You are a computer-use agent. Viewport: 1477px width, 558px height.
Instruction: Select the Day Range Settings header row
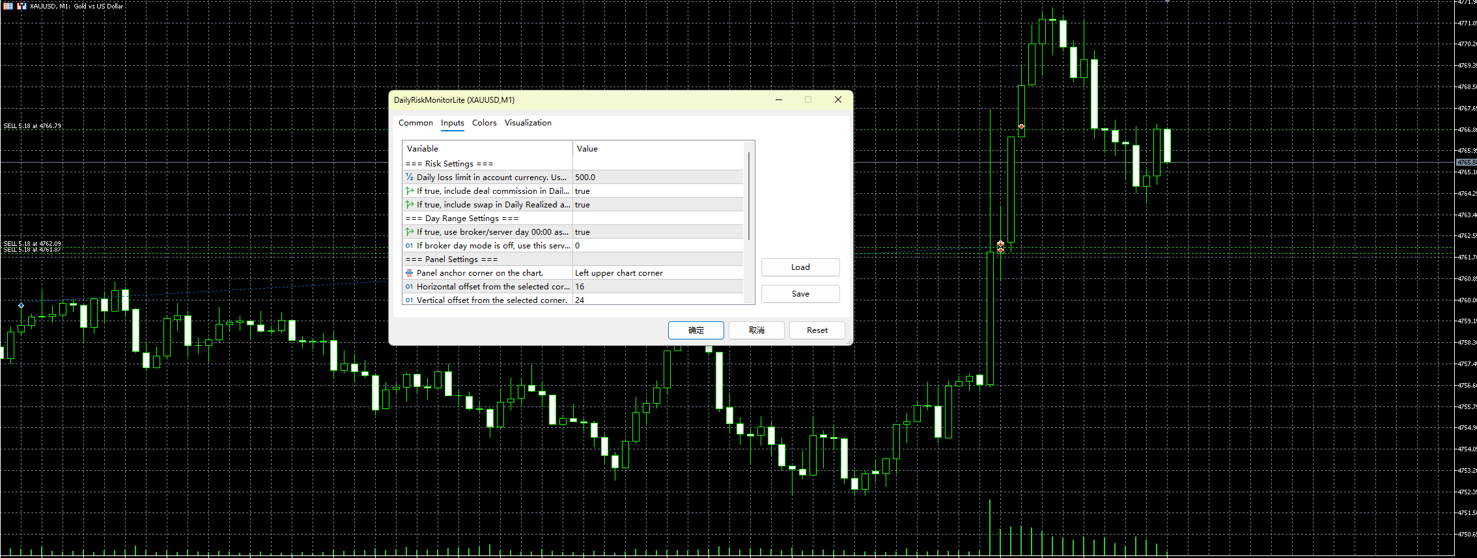click(573, 218)
